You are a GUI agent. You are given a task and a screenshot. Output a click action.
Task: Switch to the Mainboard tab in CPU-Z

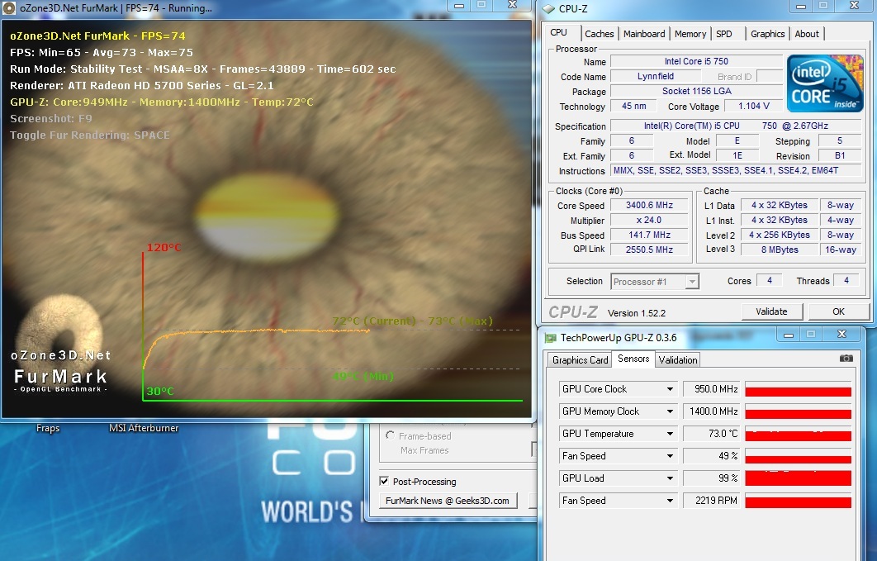pos(644,34)
